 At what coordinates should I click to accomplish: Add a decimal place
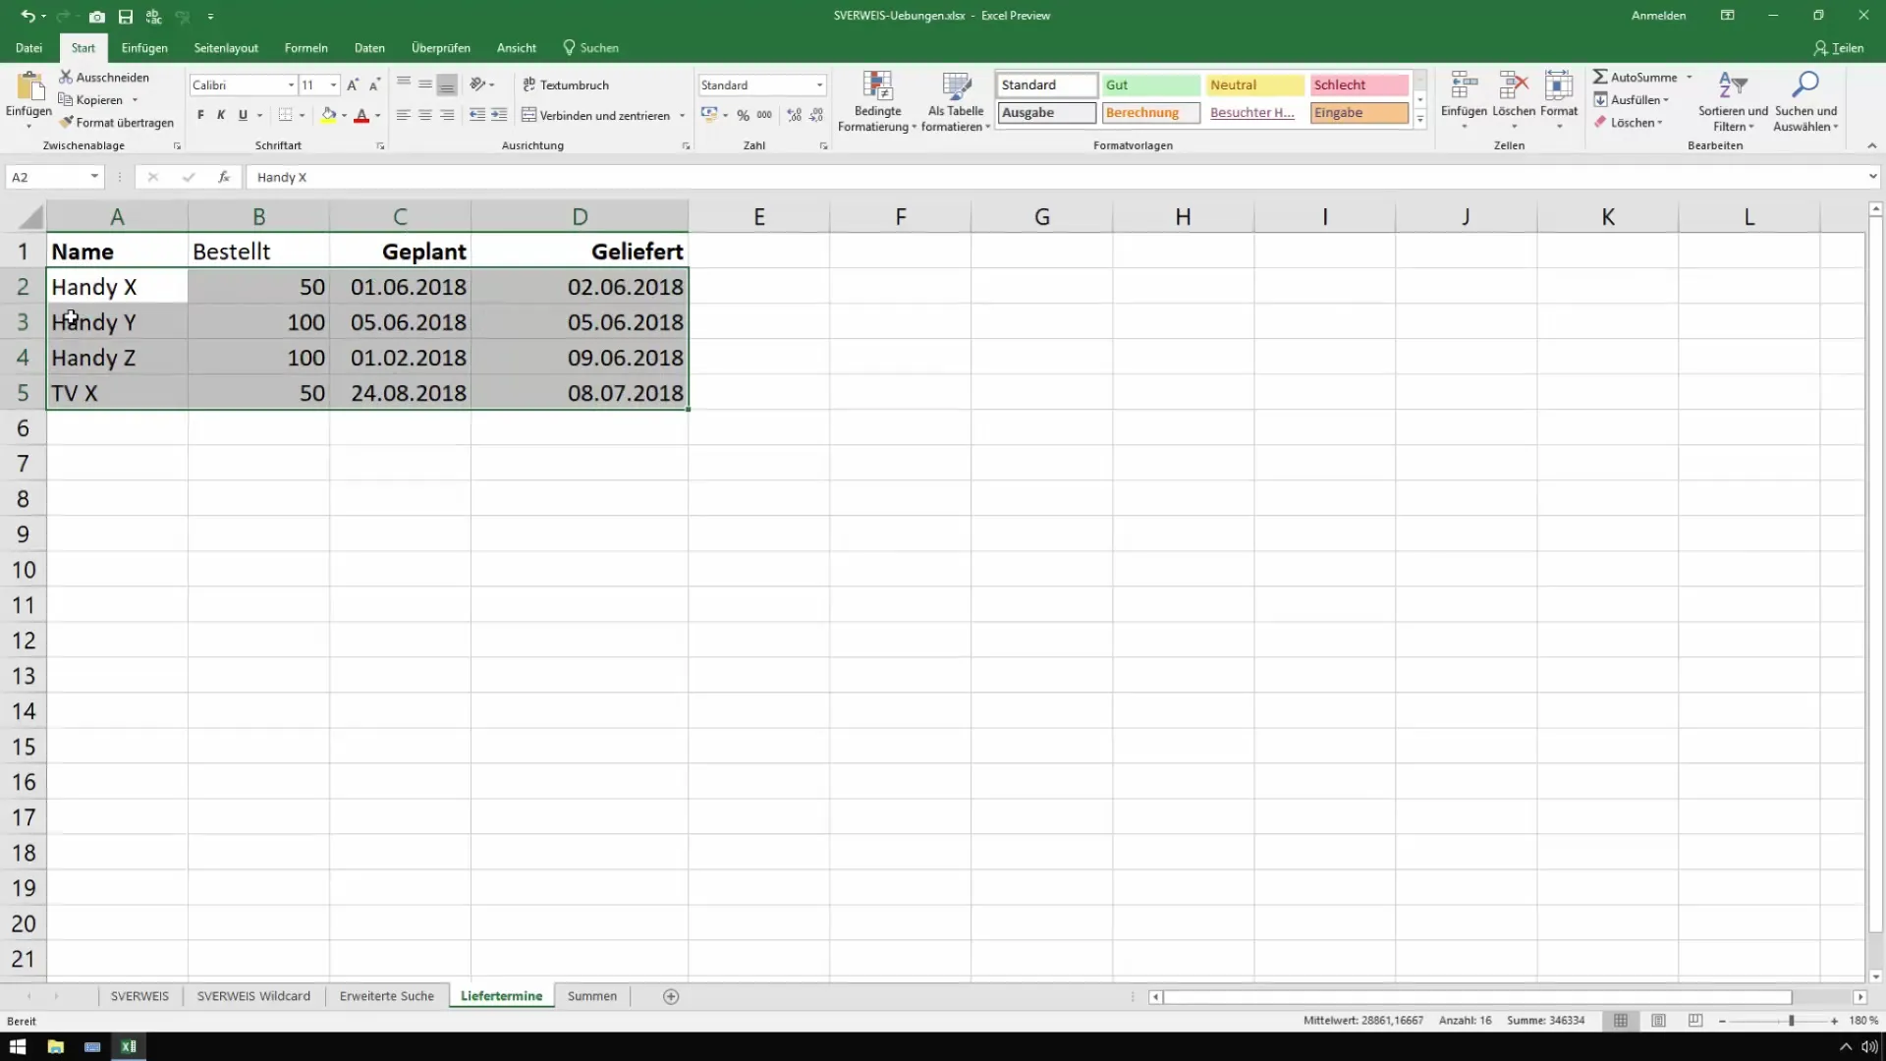(x=795, y=115)
